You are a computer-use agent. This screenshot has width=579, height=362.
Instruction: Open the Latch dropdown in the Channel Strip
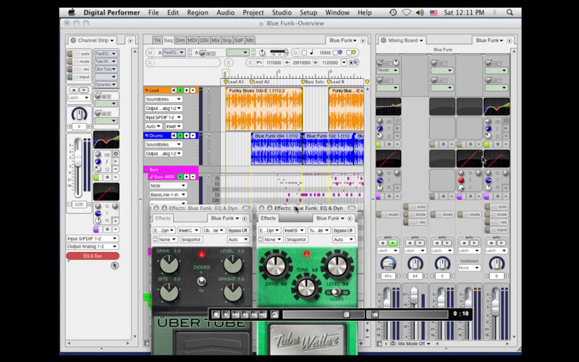point(79,98)
